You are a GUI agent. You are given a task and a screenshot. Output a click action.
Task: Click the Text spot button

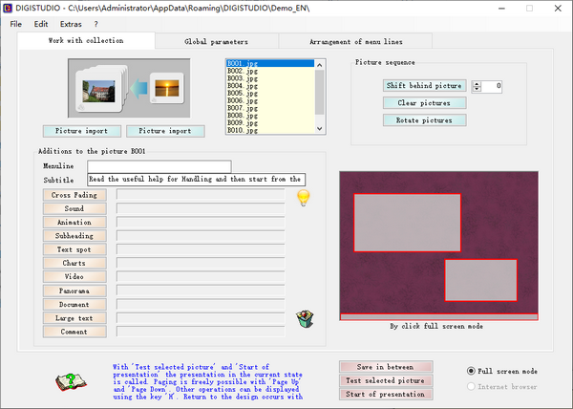coord(74,249)
